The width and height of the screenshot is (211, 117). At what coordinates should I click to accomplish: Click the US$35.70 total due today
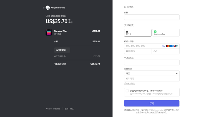(x=95, y=64)
